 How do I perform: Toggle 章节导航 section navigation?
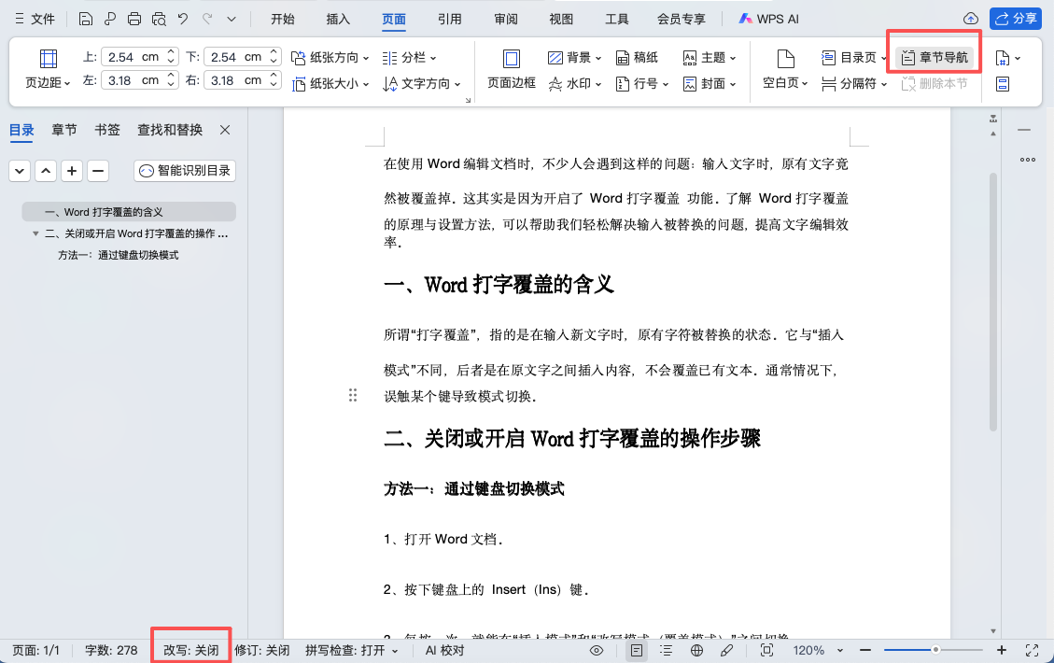click(x=935, y=58)
